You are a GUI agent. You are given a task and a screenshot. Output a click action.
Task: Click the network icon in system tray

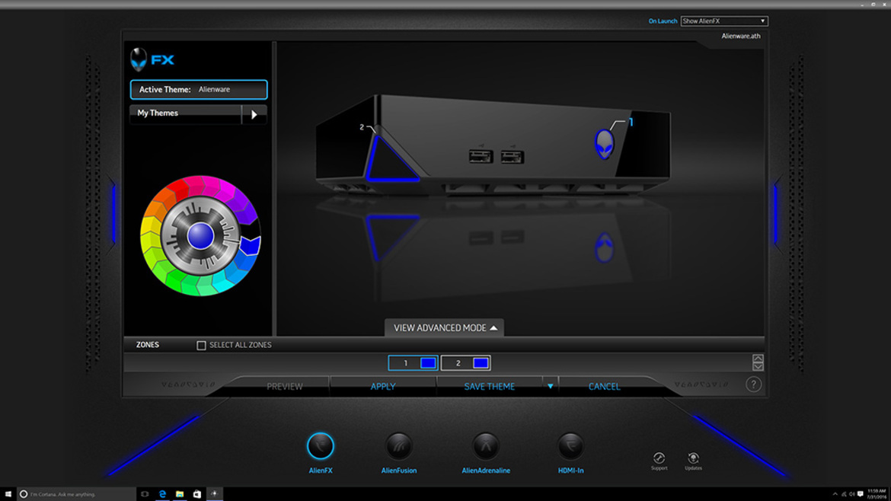[844, 494]
